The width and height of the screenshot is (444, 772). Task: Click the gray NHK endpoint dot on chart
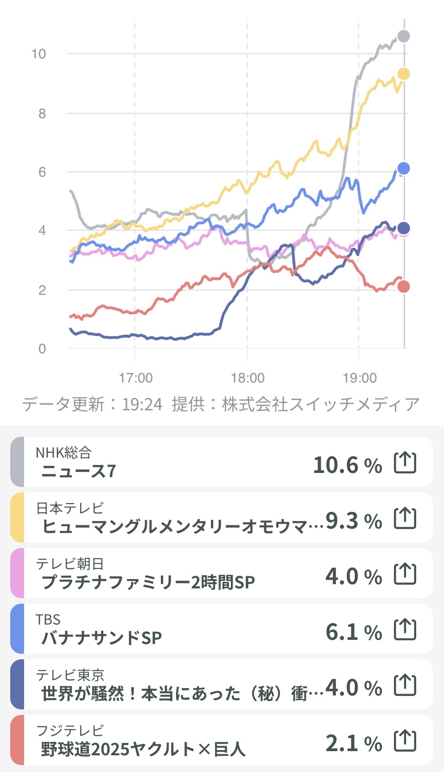[404, 36]
